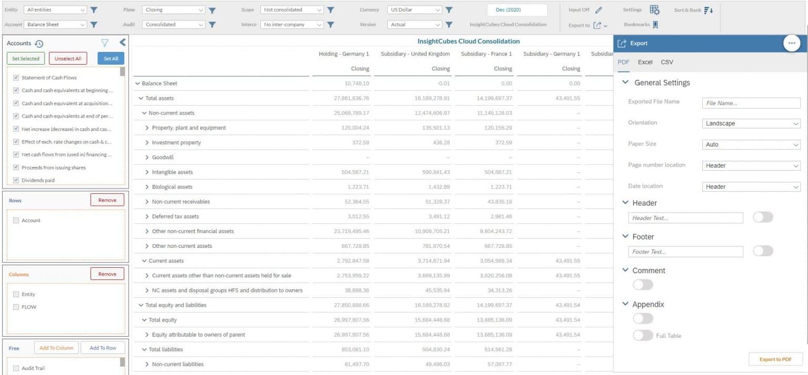The height and width of the screenshot is (375, 808).
Task: Open the Orientation dropdown
Action: (751, 123)
